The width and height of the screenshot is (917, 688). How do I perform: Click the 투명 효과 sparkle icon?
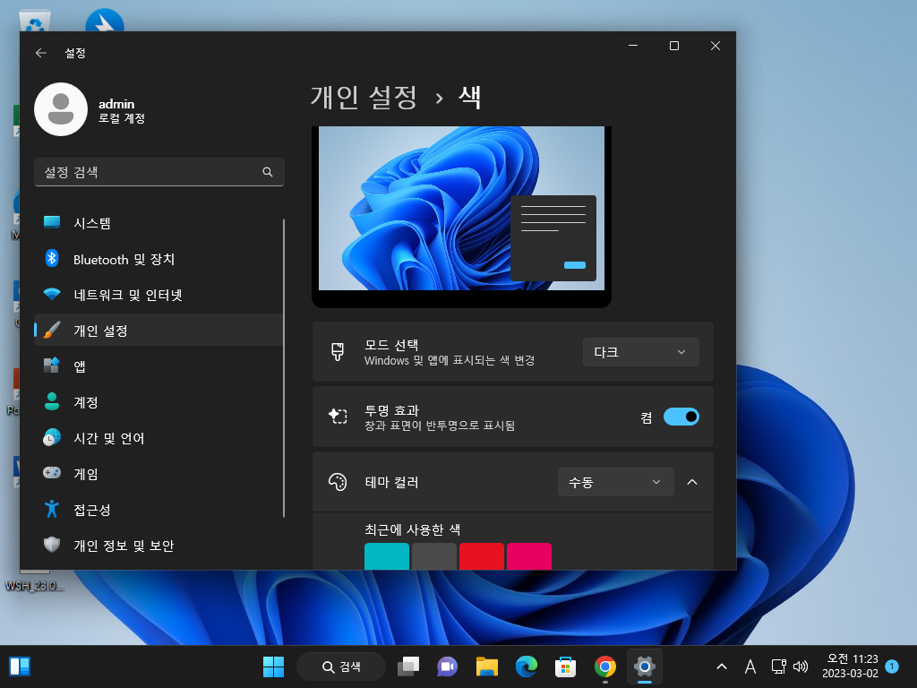(x=338, y=417)
